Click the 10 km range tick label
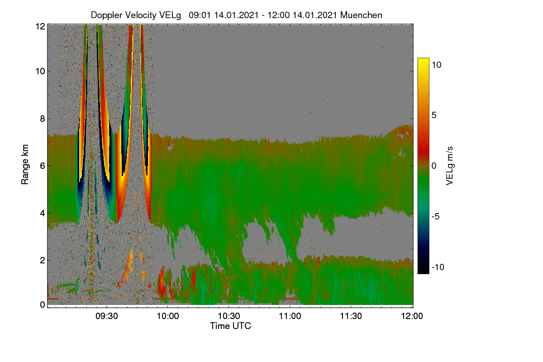This screenshot has height=362, width=543. [x=40, y=71]
